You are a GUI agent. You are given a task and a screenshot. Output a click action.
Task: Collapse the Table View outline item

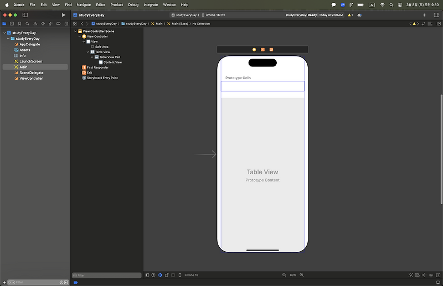88,52
